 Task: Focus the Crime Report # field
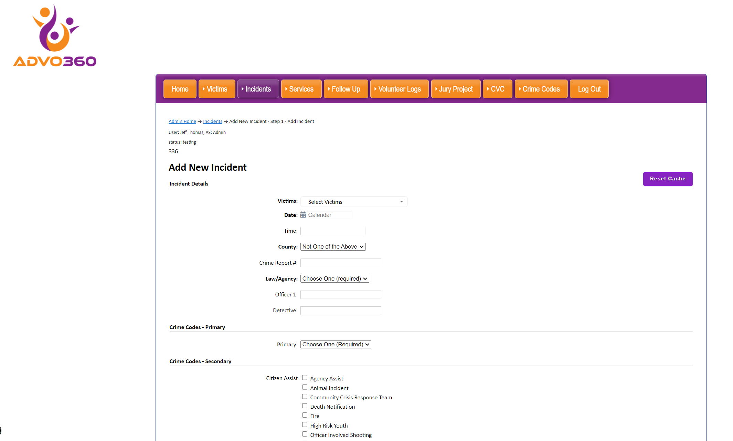(341, 263)
